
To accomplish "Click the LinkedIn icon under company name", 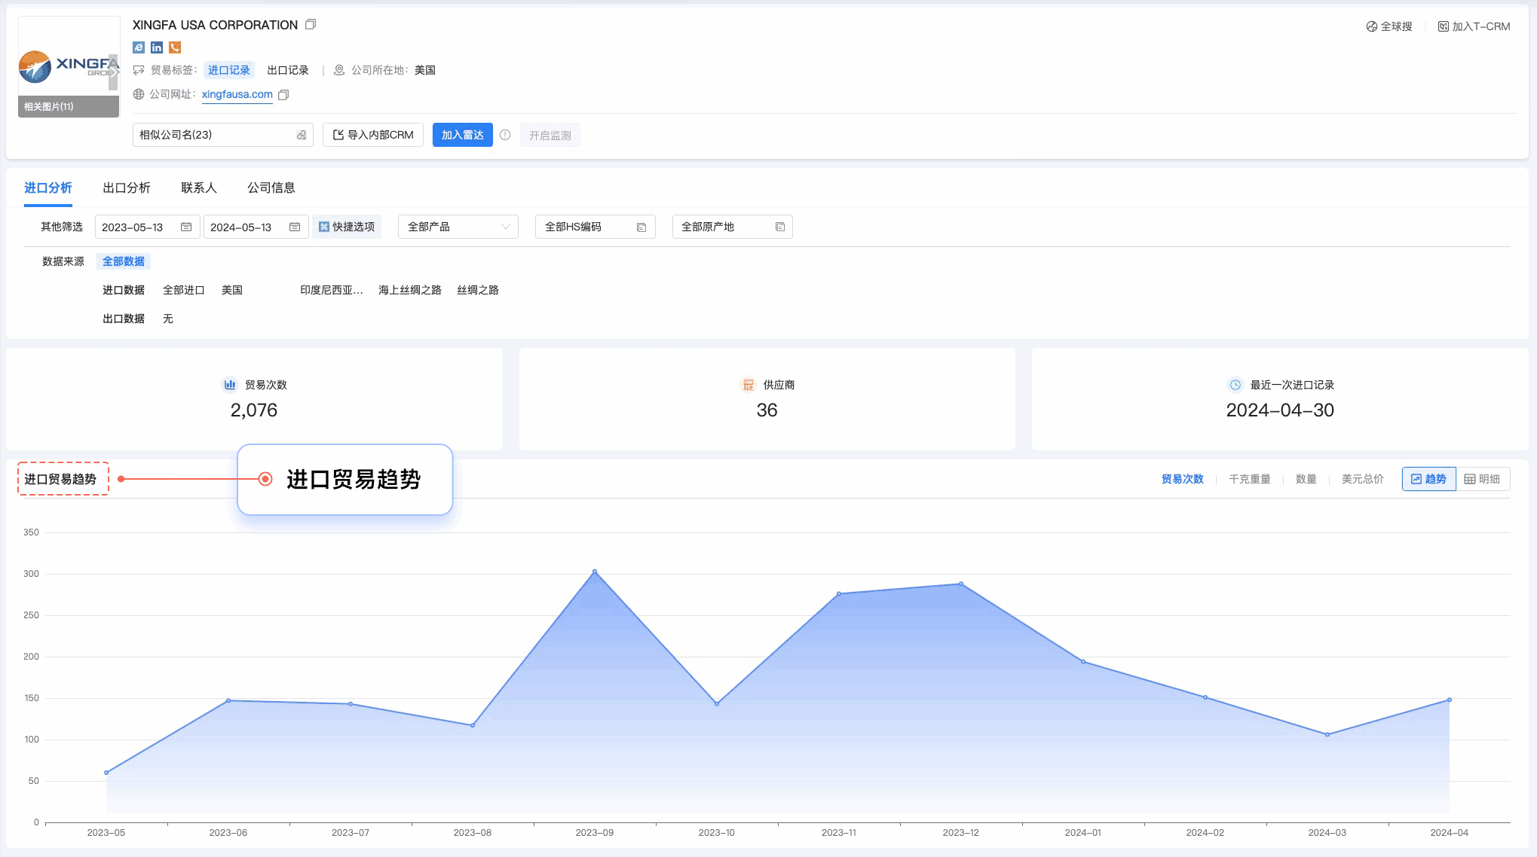I will [156, 47].
